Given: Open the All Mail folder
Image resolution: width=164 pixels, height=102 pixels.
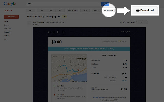Looking at the screenshot, I should point(7,36).
